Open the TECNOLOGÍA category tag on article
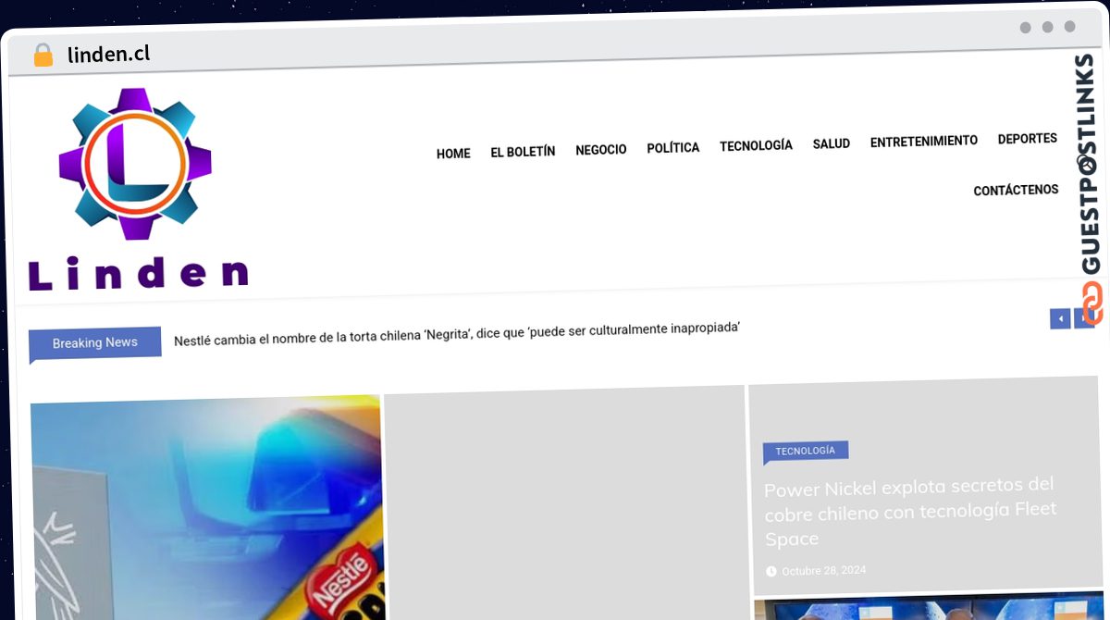Viewport: 1110px width, 620px height. click(806, 452)
